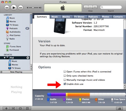Toggle shuffle button in bottom bar
This screenshot has width=126, height=111.
pos(13,108)
